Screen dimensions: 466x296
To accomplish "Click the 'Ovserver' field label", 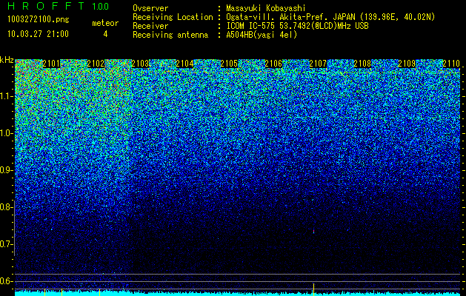I will point(150,8).
